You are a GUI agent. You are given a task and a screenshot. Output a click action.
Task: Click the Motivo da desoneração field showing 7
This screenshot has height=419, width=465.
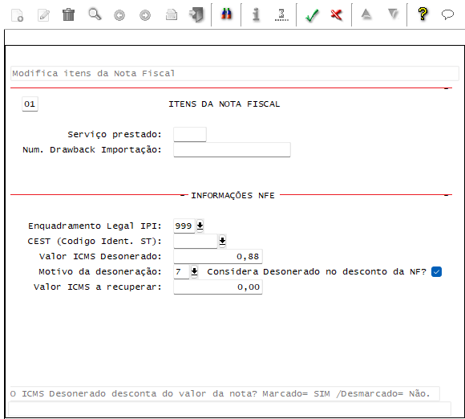(x=181, y=272)
